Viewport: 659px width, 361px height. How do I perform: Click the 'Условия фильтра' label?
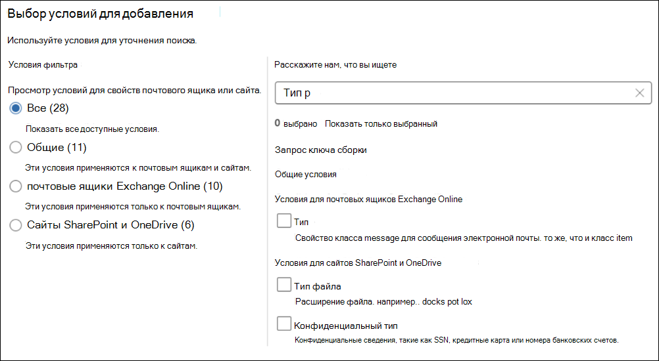click(43, 65)
